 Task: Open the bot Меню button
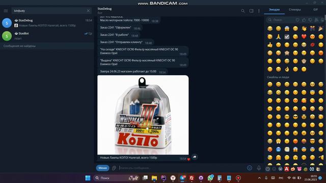103,168
